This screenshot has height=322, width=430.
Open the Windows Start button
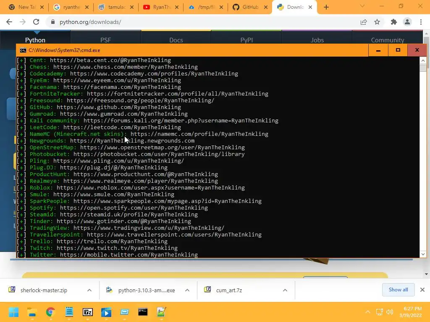[x=13, y=312]
